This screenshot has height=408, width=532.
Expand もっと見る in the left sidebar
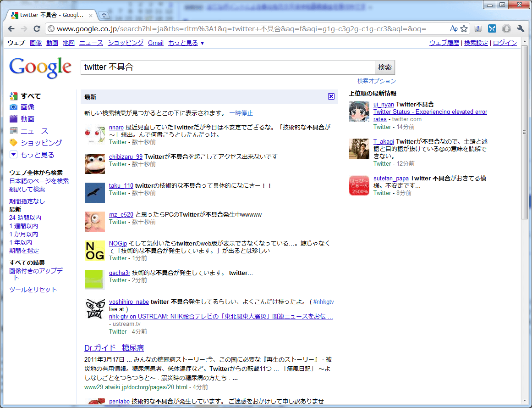[37, 155]
